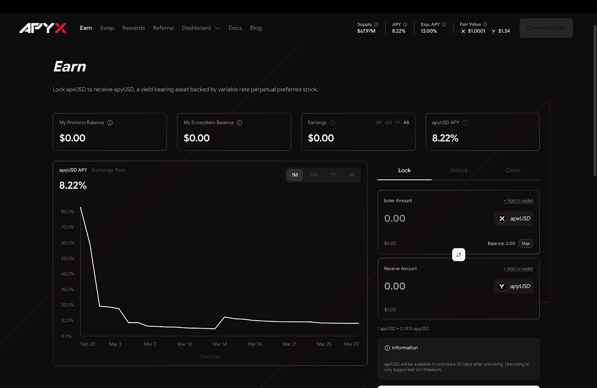Click the Earnings info icon
Viewport: 597px width, 388px height.
click(332, 123)
